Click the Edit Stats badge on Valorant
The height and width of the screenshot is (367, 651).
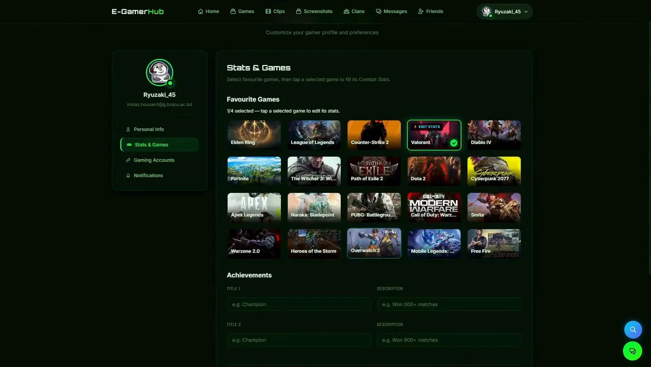(427, 127)
